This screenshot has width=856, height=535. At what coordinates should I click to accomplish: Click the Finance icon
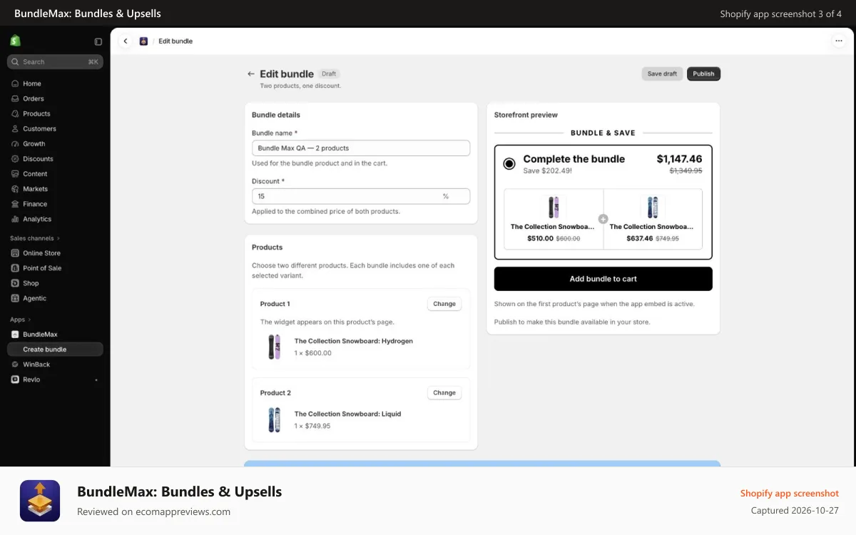point(15,203)
